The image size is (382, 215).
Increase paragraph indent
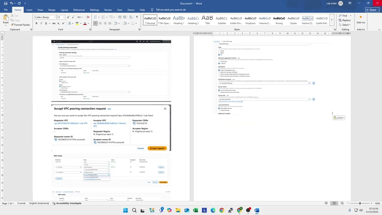point(125,17)
